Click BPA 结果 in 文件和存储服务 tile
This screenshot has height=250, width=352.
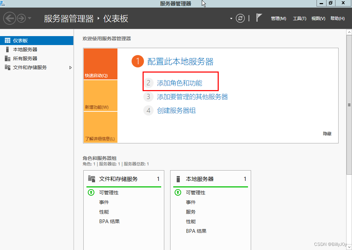coord(110,221)
